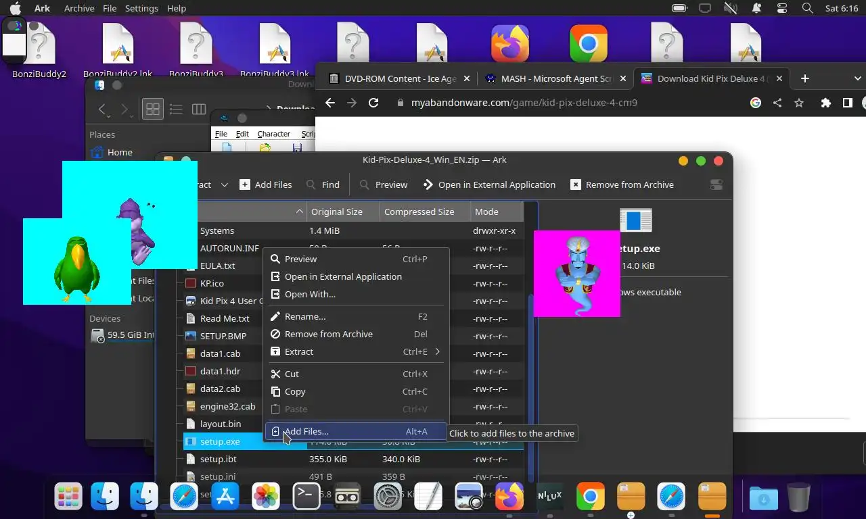
Task: Select the setup.ibt file row
Action: pos(352,459)
